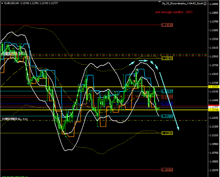220x177 pixels.
Task: Click the red 1.13626 price level tag
Action: coord(167,25)
